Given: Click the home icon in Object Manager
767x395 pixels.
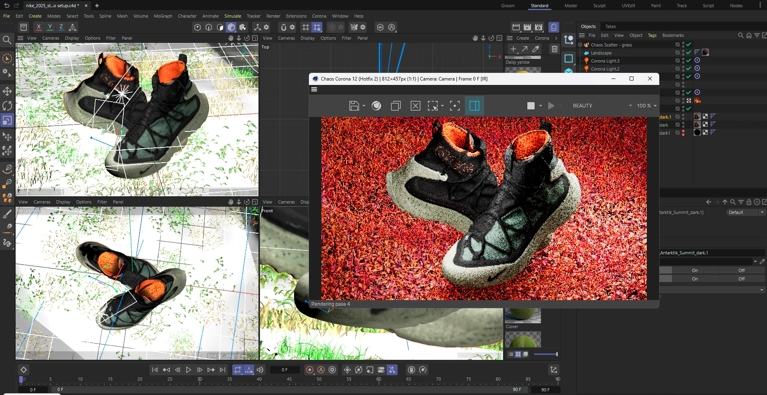Looking at the screenshot, I should (749, 35).
